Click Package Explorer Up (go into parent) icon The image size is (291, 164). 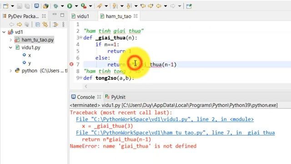(x=27, y=24)
